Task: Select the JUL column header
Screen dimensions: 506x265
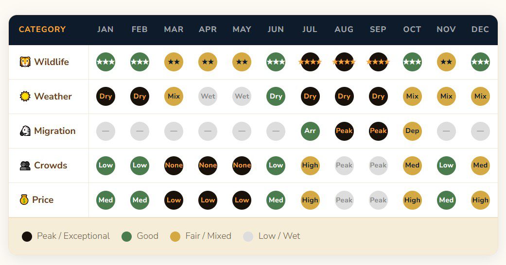Action: click(x=310, y=30)
